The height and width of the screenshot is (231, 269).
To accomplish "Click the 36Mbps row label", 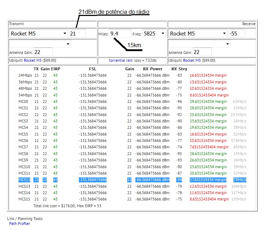I will (x=25, y=82).
